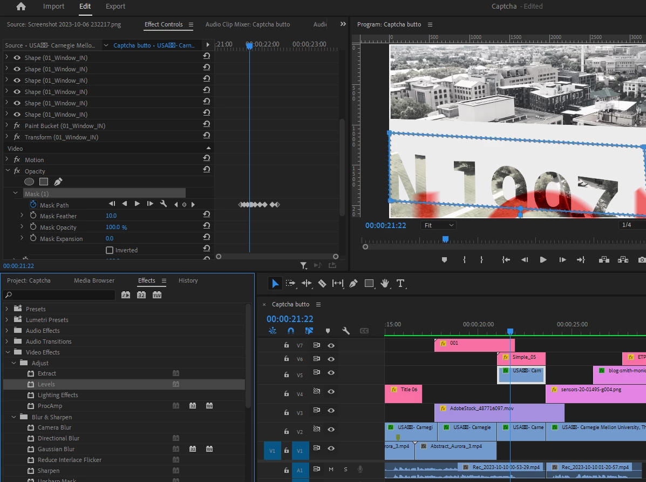Viewport: 646px width, 482px height.
Task: Go to the Home screen icon
Action: pos(21,6)
